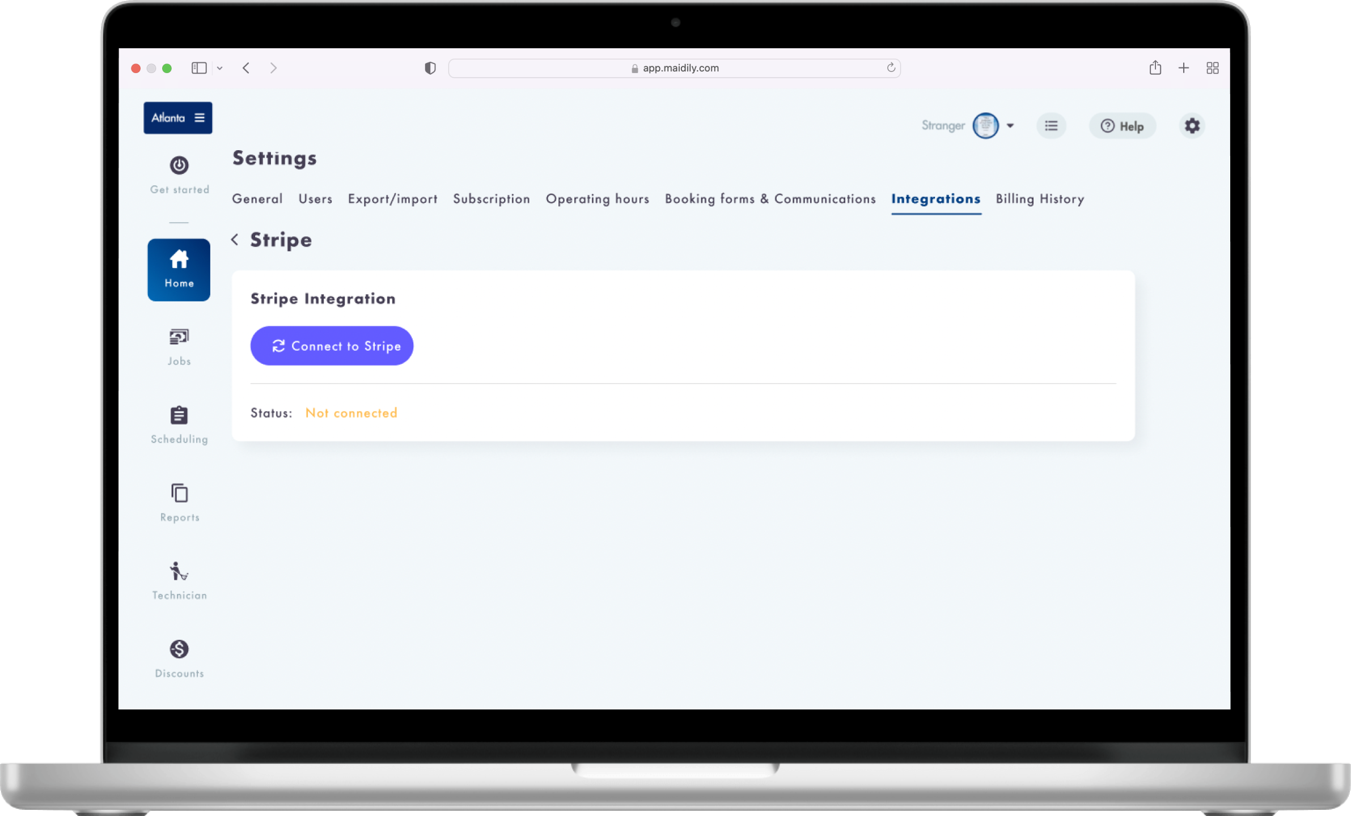1351x816 pixels.
Task: Click Safari share icon
Action: click(x=1155, y=68)
